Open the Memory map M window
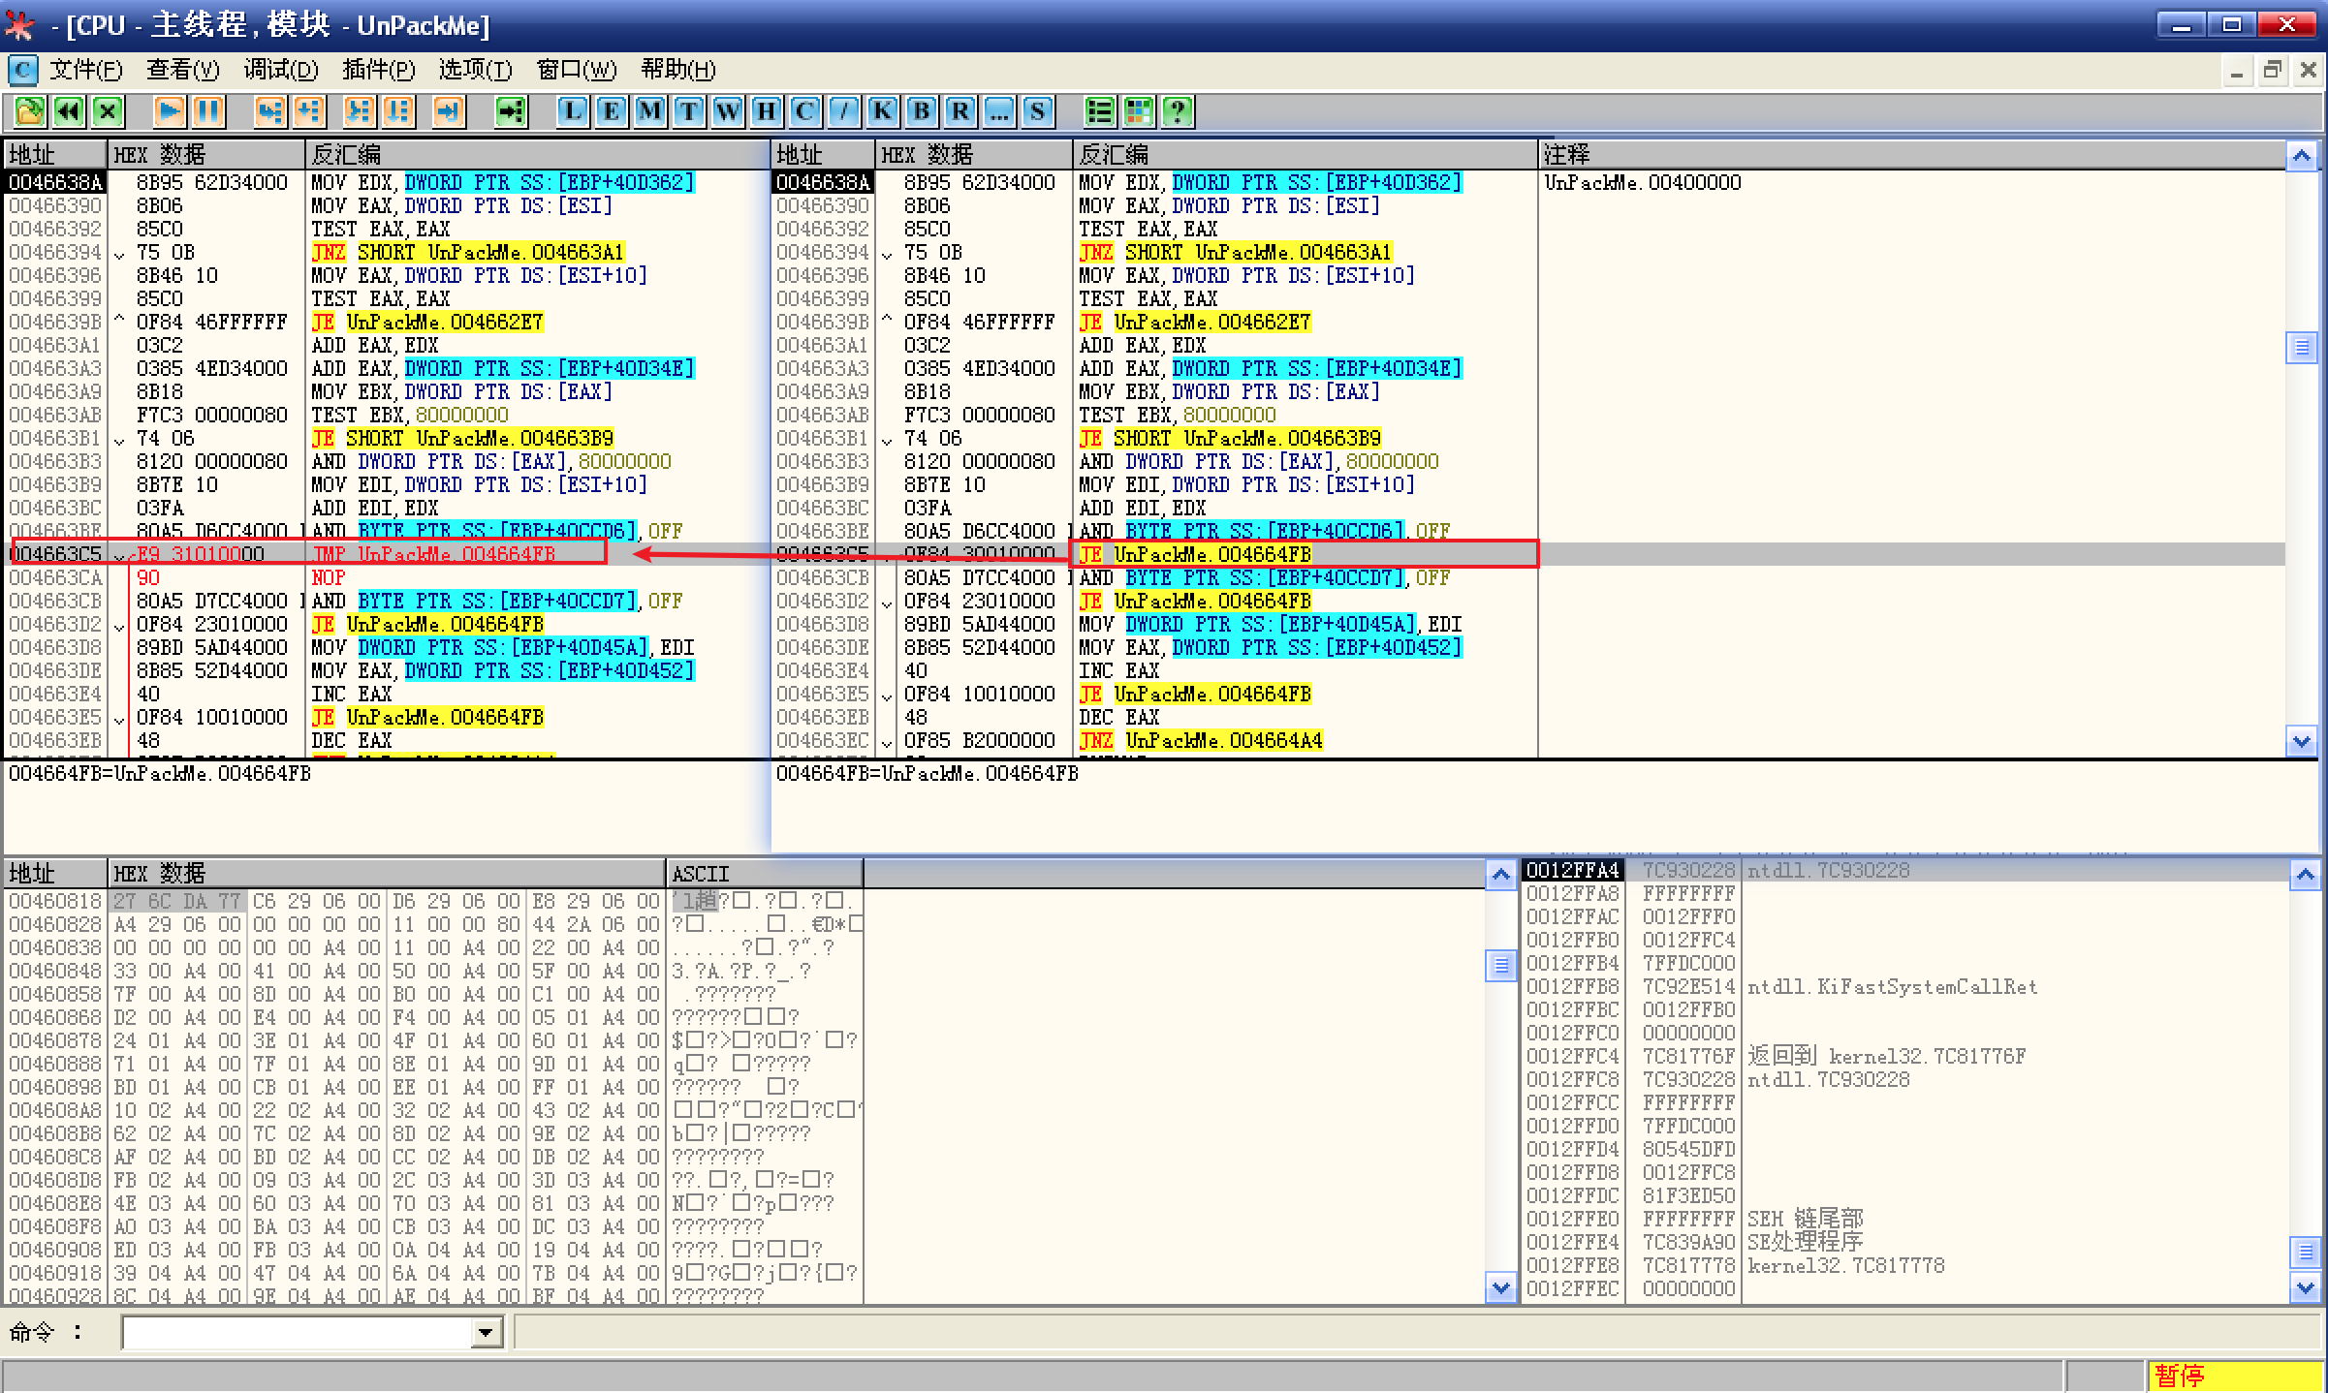The height and width of the screenshot is (1393, 2328). point(650,111)
